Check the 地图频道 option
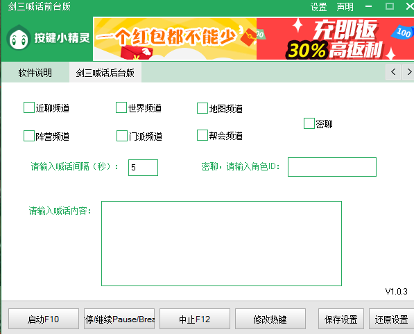 202,108
